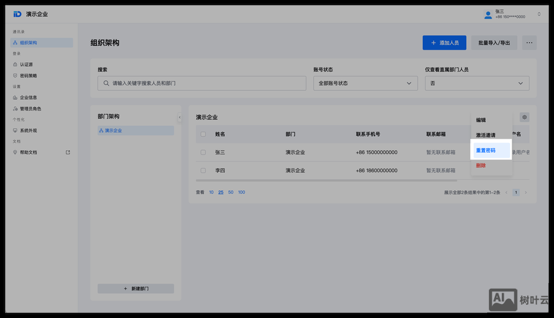Click the name 李四 in the table
Image resolution: width=554 pixels, height=318 pixels.
pyautogui.click(x=220, y=170)
